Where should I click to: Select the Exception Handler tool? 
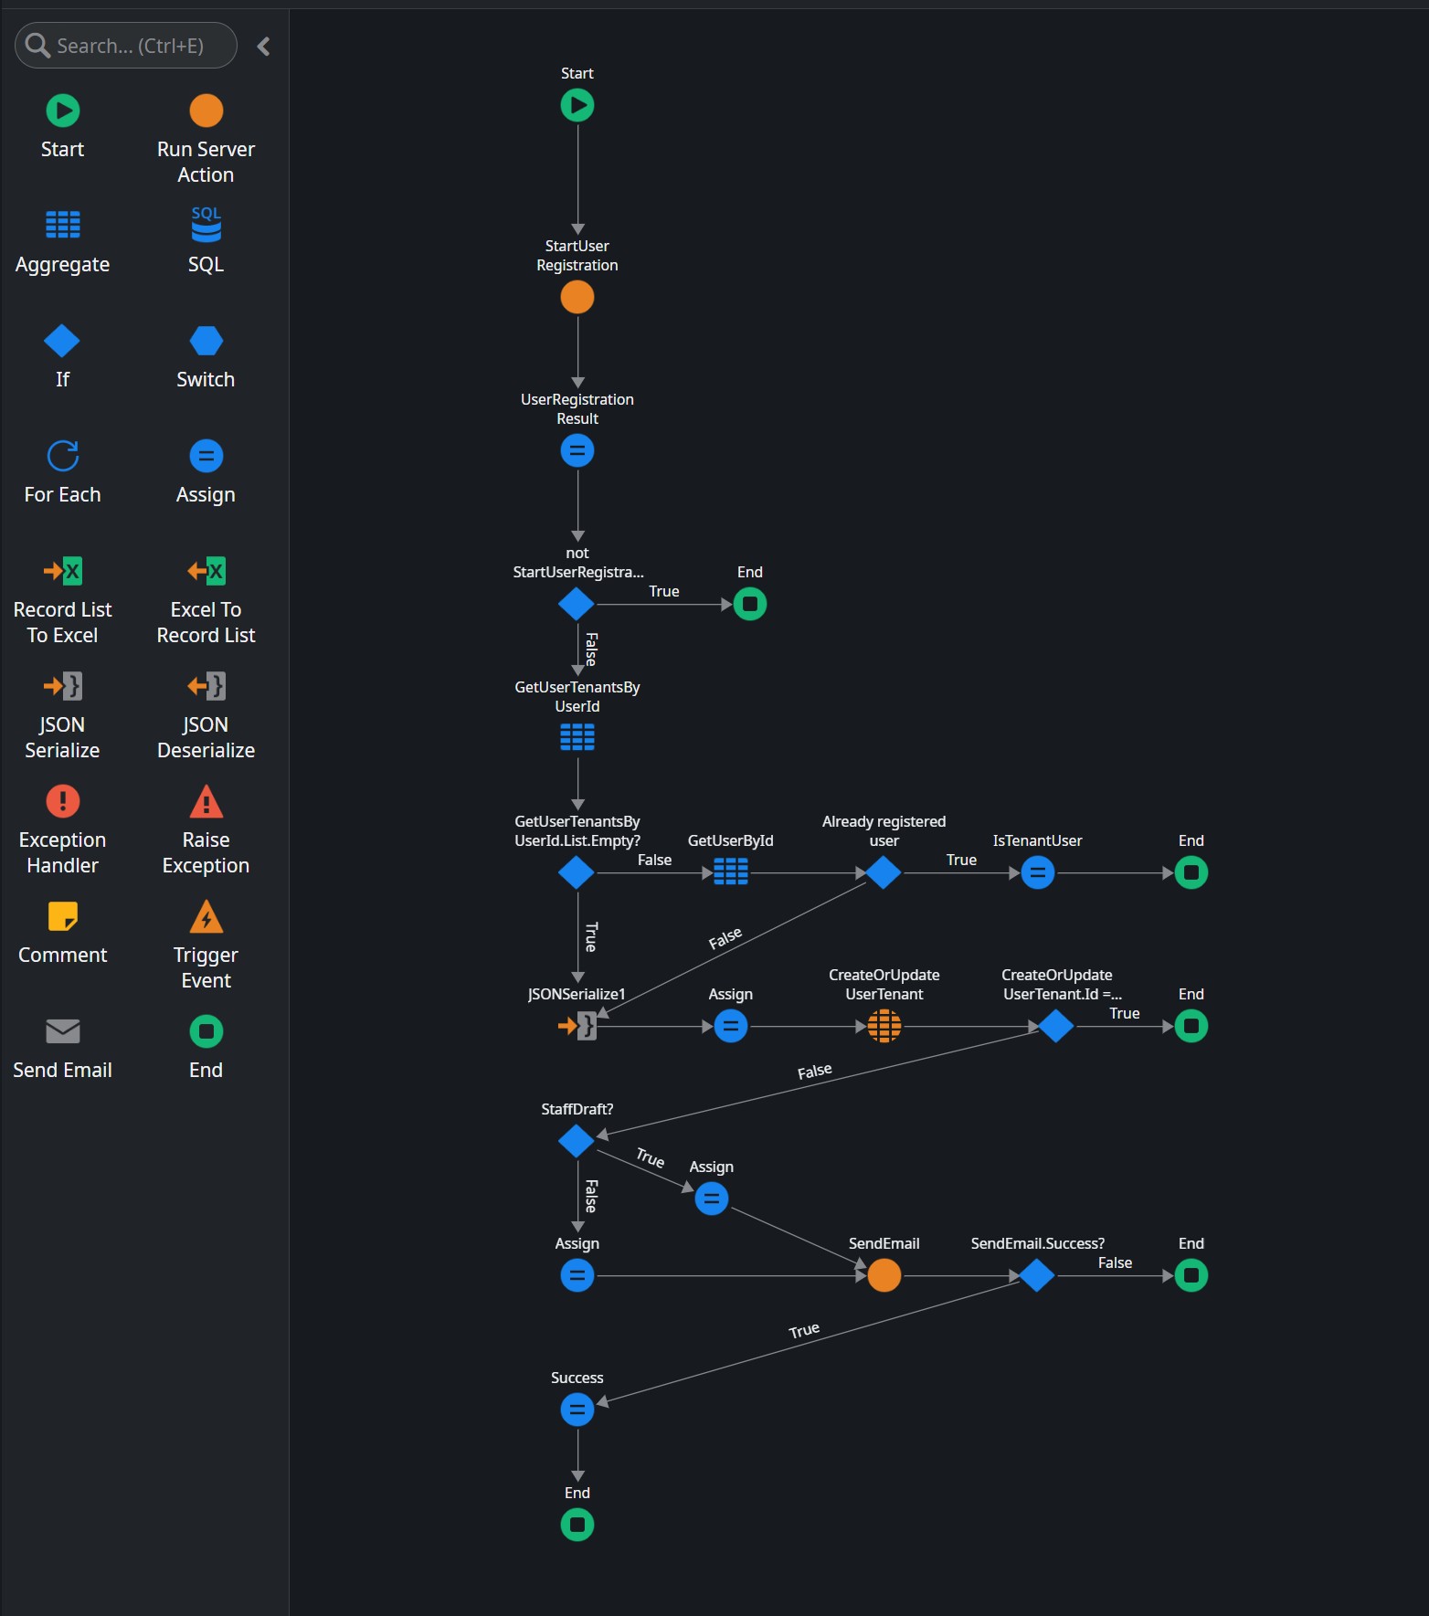click(x=62, y=830)
